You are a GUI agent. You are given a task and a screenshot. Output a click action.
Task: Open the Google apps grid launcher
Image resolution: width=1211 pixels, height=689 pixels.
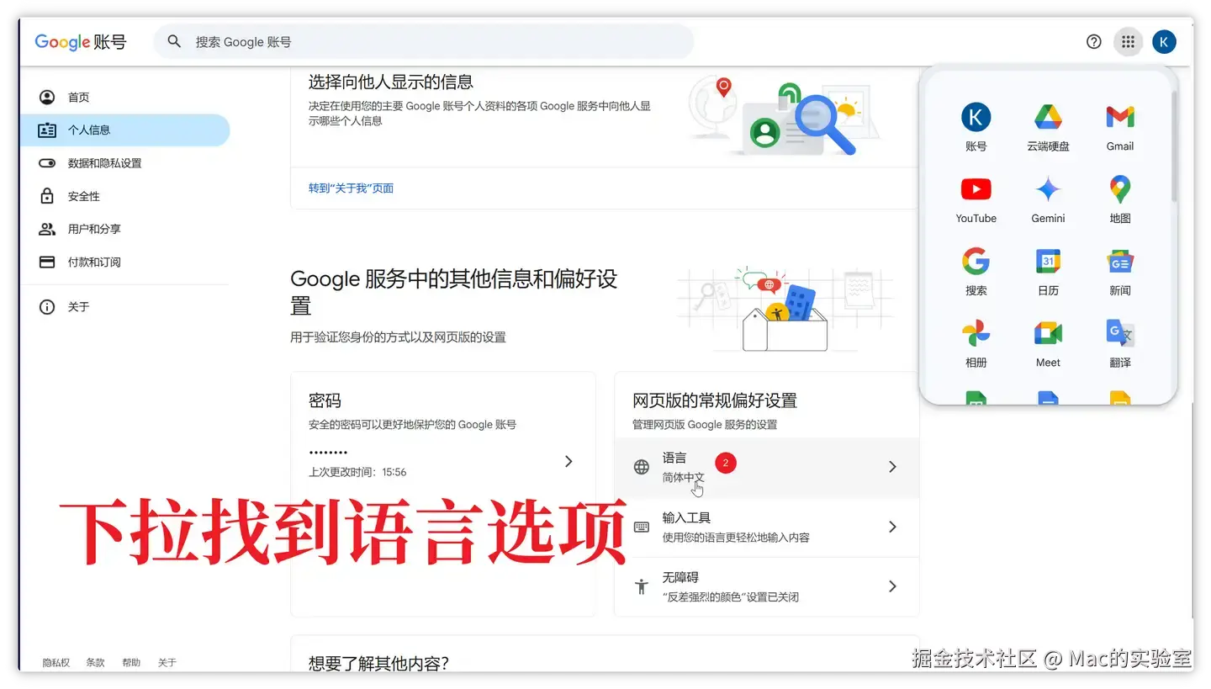(1128, 41)
